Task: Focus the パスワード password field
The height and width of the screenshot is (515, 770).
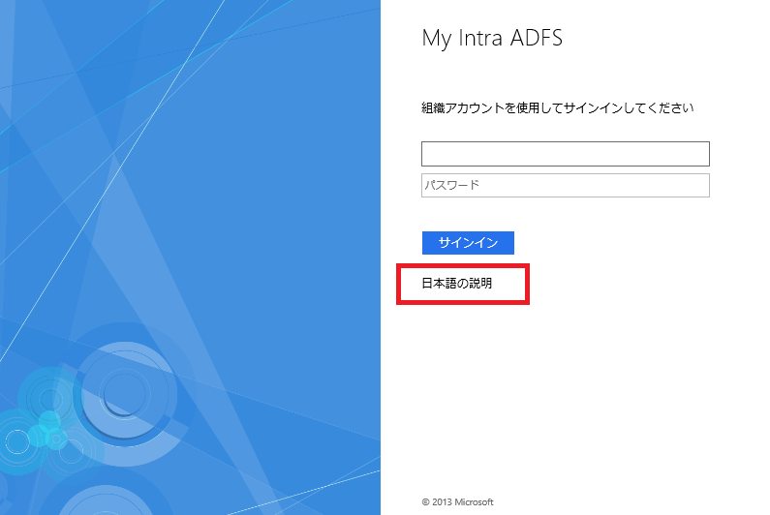Action: coord(566,185)
